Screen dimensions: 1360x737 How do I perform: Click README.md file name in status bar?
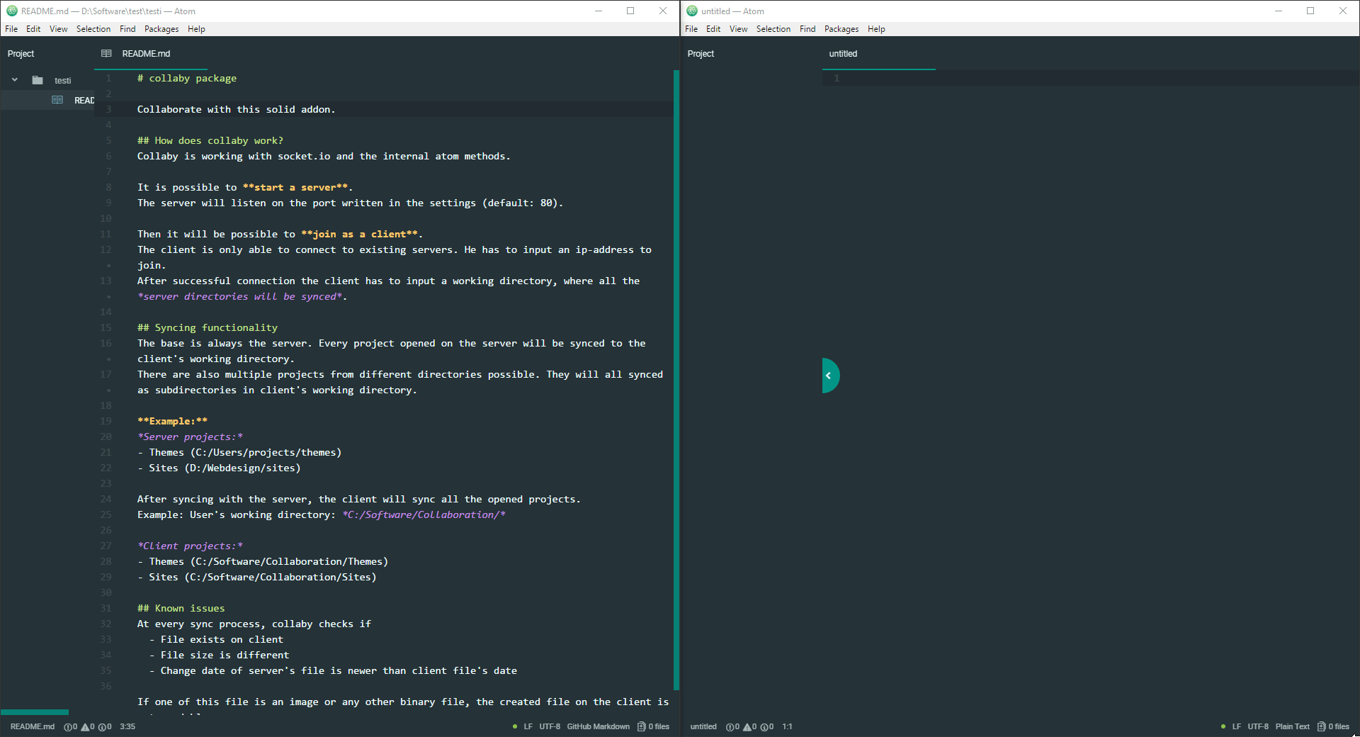tap(33, 726)
